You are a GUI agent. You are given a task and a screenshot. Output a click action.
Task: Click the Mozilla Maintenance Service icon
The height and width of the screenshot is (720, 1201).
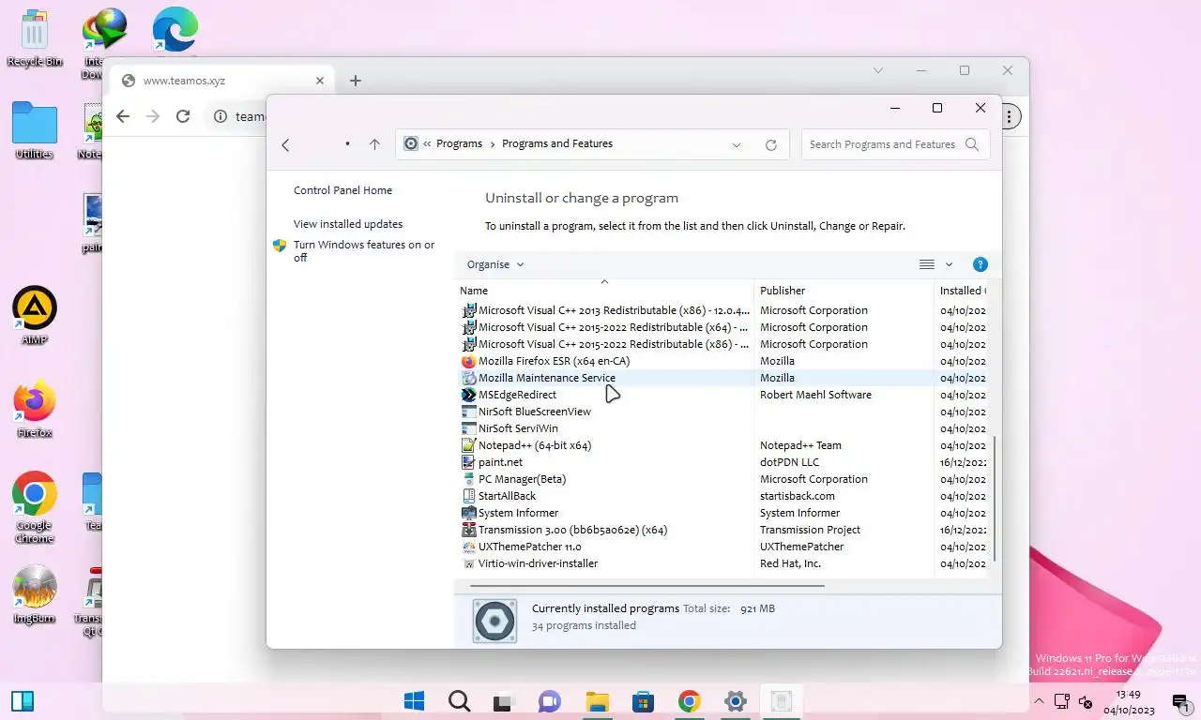tap(469, 378)
